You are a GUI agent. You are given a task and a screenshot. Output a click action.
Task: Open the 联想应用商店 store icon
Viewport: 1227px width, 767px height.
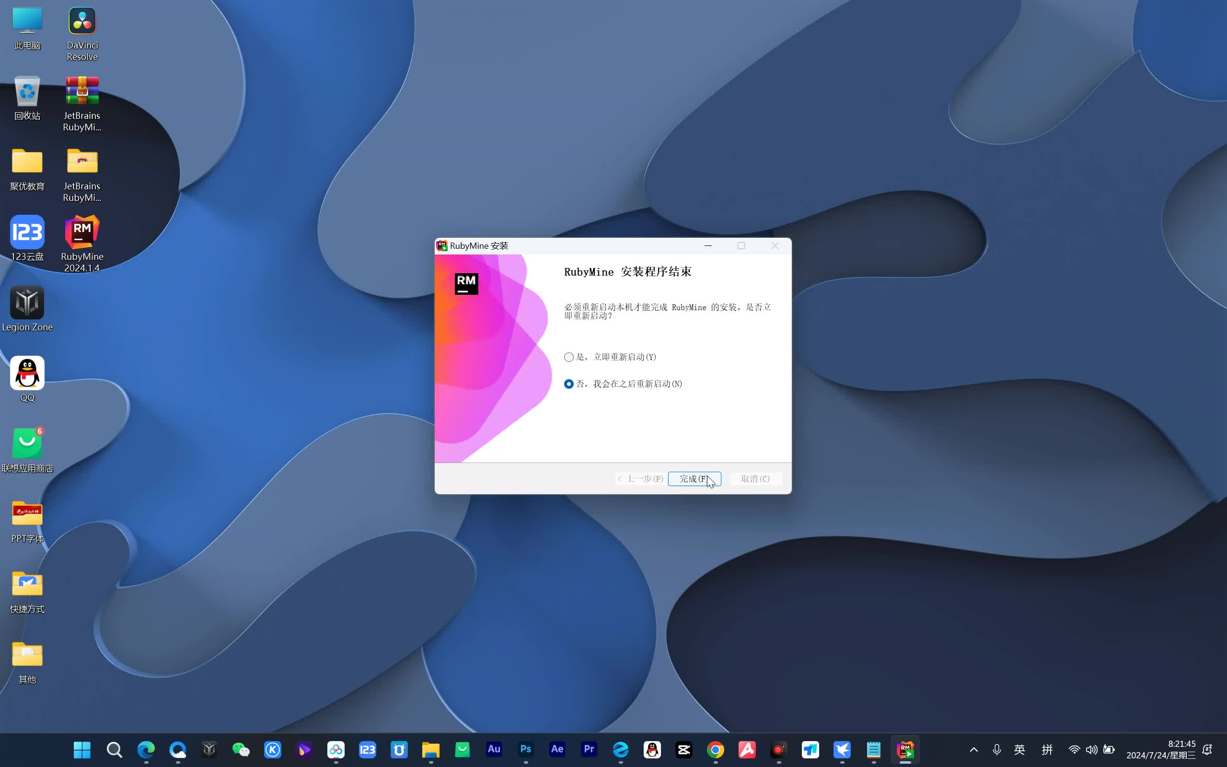pos(27,444)
